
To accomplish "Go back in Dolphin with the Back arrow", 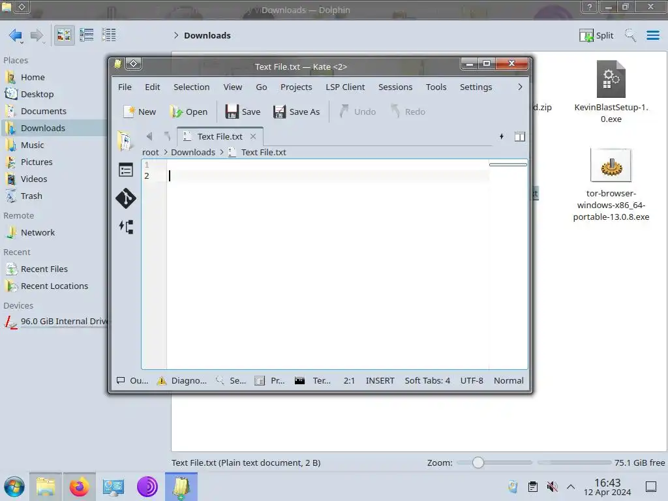I will (16, 35).
